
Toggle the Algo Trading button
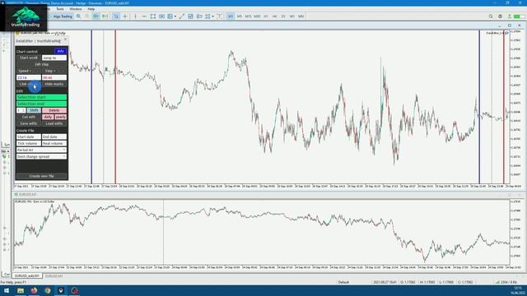tap(60, 16)
